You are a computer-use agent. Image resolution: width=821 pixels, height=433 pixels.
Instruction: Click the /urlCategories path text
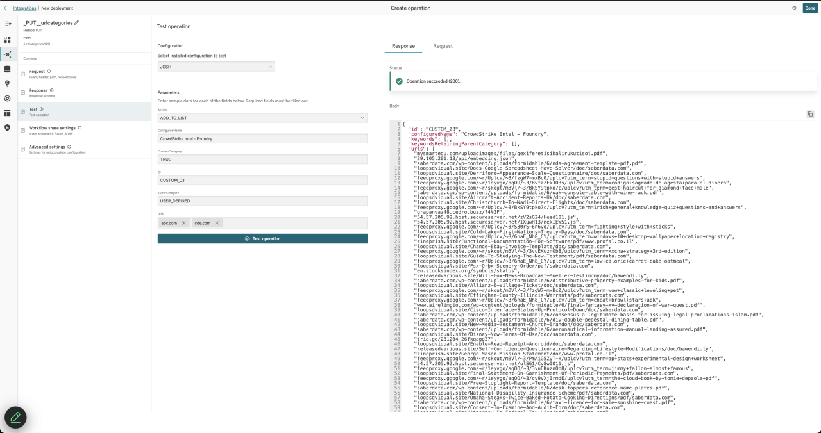[x=37, y=44]
